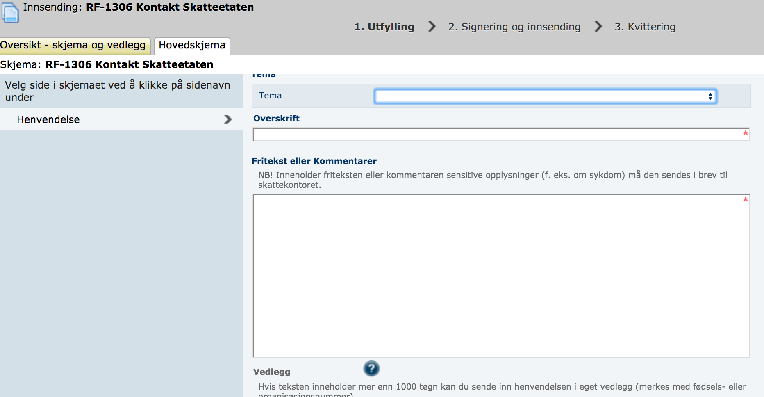Click the arrow between Signering and Kvittering
Screen dimensions: 764x397
[598, 27]
